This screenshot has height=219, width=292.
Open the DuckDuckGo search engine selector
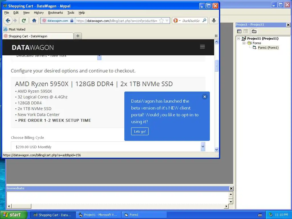pos(177,21)
